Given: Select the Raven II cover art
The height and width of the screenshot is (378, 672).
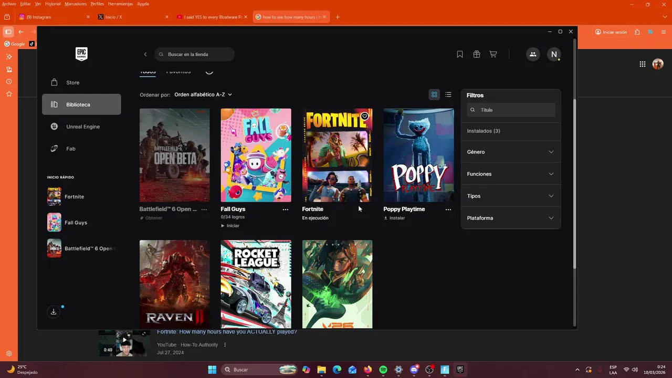Looking at the screenshot, I should pyautogui.click(x=175, y=284).
